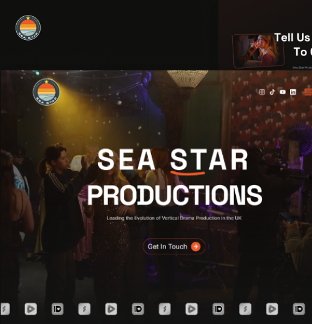This screenshot has width=312, height=324.
Task: Open the makeup artist thumbnail image
Action: pyautogui.click(x=258, y=51)
